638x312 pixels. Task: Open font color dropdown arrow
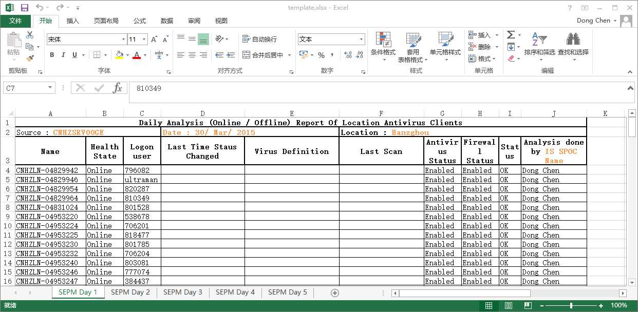pyautogui.click(x=144, y=55)
